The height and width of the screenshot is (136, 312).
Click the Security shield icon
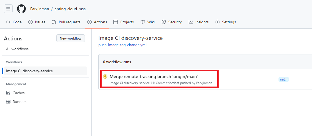point(164,22)
